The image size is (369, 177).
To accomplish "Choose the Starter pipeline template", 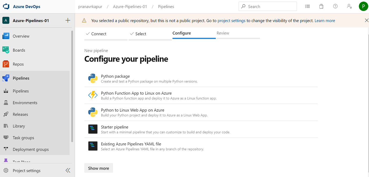I will coord(114,127).
